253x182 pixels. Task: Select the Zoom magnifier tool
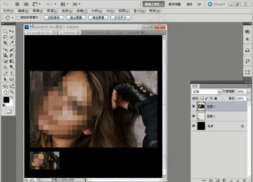tap(12, 92)
